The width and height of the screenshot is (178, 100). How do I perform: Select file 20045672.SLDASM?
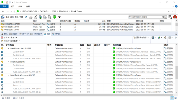pos(12,24)
